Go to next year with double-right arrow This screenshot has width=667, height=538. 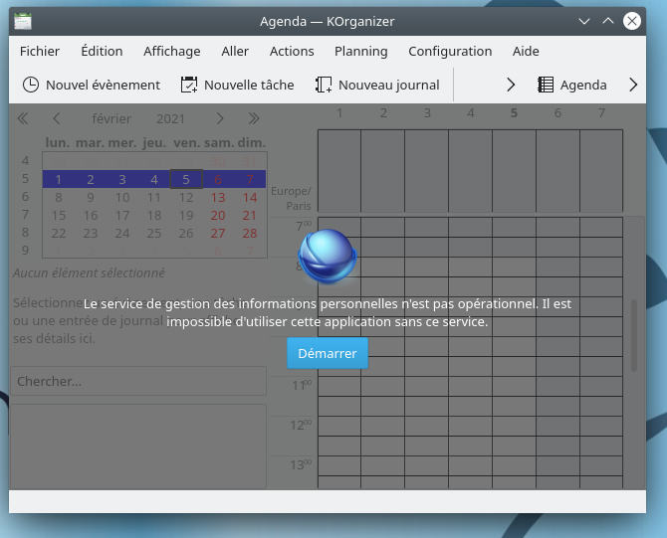[254, 118]
